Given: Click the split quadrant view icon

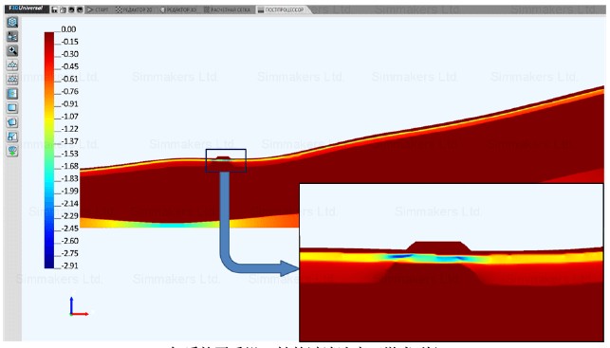Looking at the screenshot, I should click(12, 137).
